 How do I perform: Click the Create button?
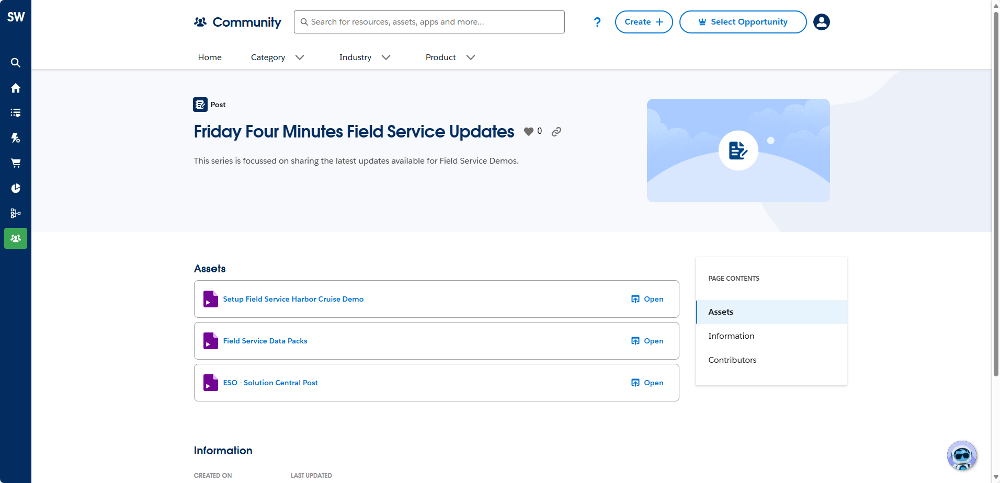pos(643,22)
